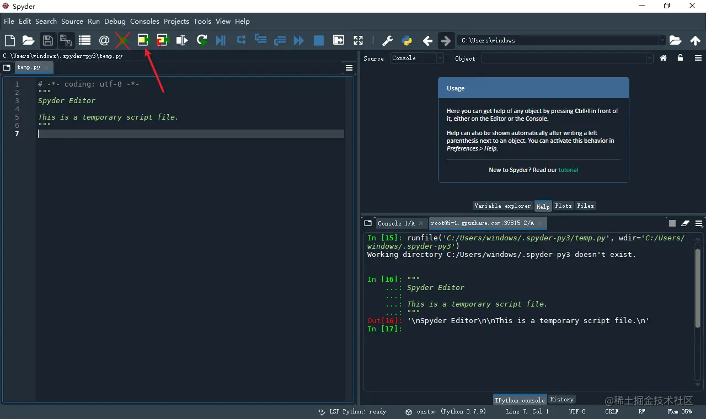Go back to previous cursor position

pyautogui.click(x=427, y=41)
